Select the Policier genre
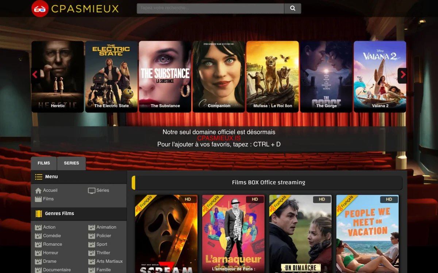Image resolution: width=438 pixels, height=273 pixels. pyautogui.click(x=104, y=236)
